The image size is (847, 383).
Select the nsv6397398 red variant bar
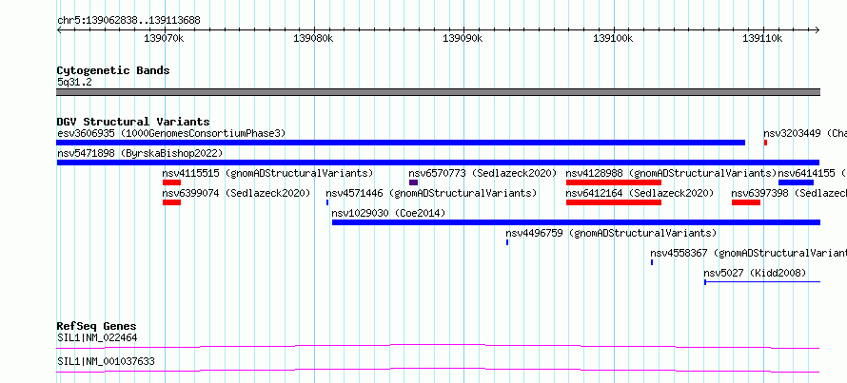[x=746, y=202]
